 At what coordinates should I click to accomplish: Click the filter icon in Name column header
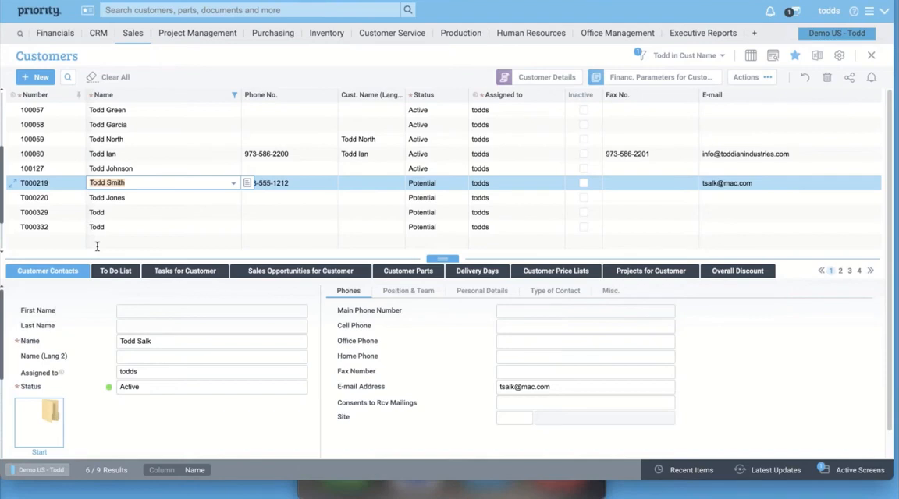coord(234,95)
